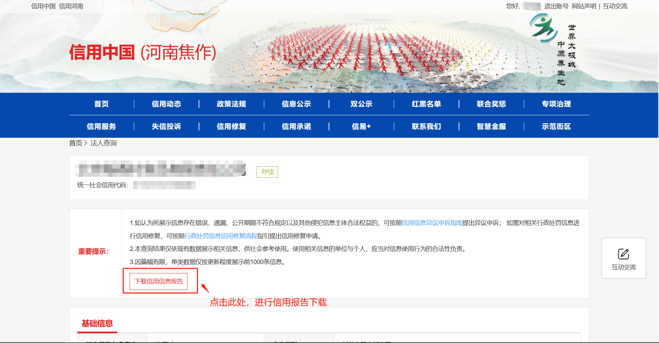Click the Tai Chi logo in banner
This screenshot has width=659, height=343.
click(x=543, y=28)
